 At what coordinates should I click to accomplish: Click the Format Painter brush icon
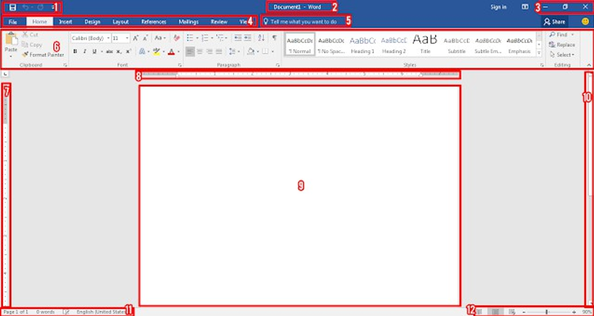click(x=25, y=55)
